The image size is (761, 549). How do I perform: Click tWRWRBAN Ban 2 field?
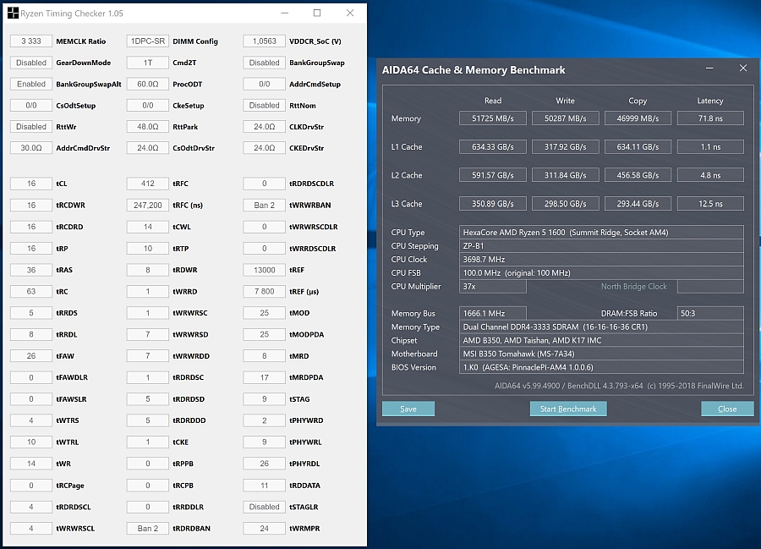tap(264, 206)
